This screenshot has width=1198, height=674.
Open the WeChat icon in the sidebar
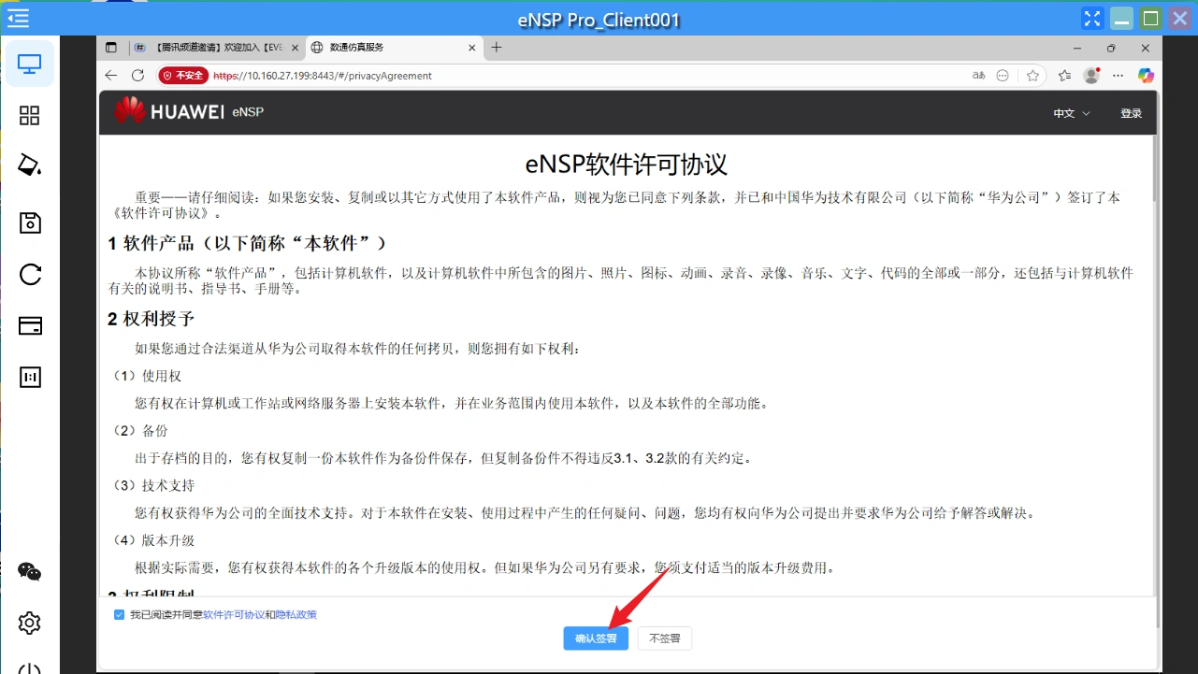tap(30, 571)
